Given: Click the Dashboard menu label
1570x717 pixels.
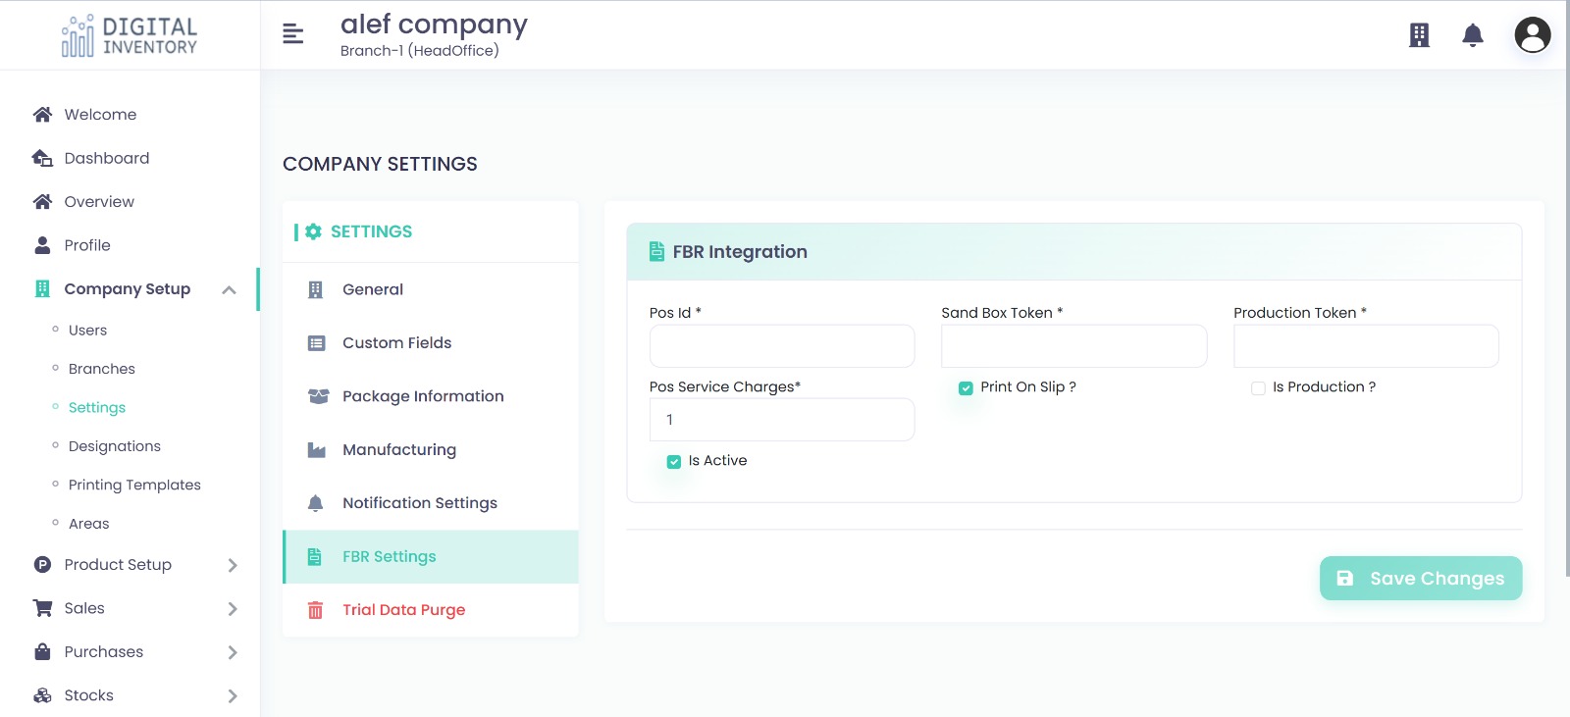Looking at the screenshot, I should [x=107, y=158].
